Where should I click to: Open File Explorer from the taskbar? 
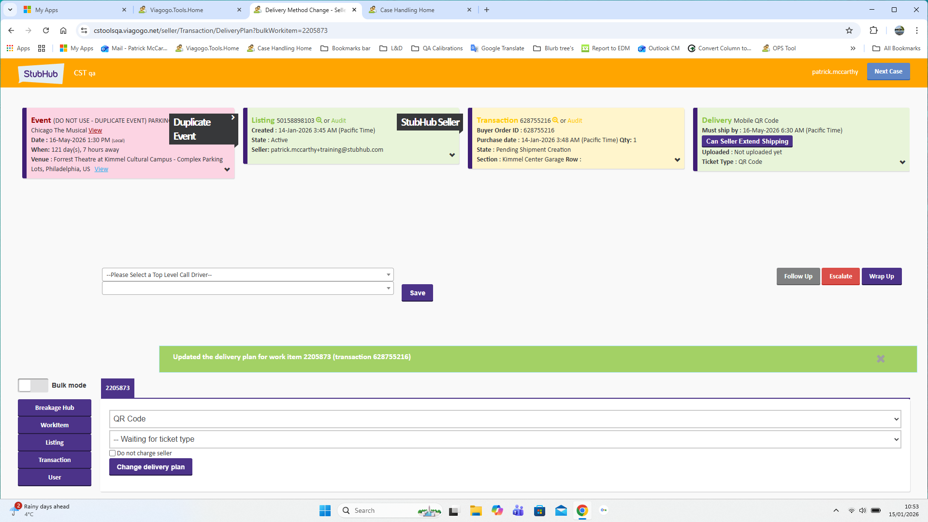click(476, 510)
